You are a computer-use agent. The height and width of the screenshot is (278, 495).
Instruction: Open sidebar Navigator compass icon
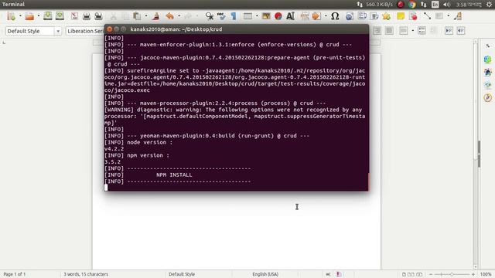tap(488, 98)
